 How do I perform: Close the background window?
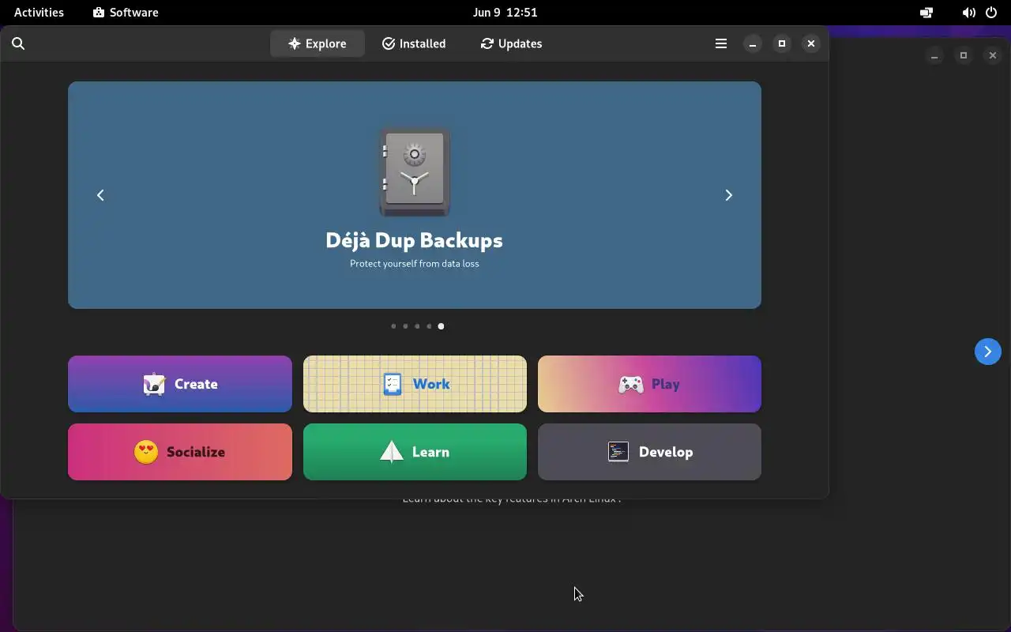(x=993, y=55)
